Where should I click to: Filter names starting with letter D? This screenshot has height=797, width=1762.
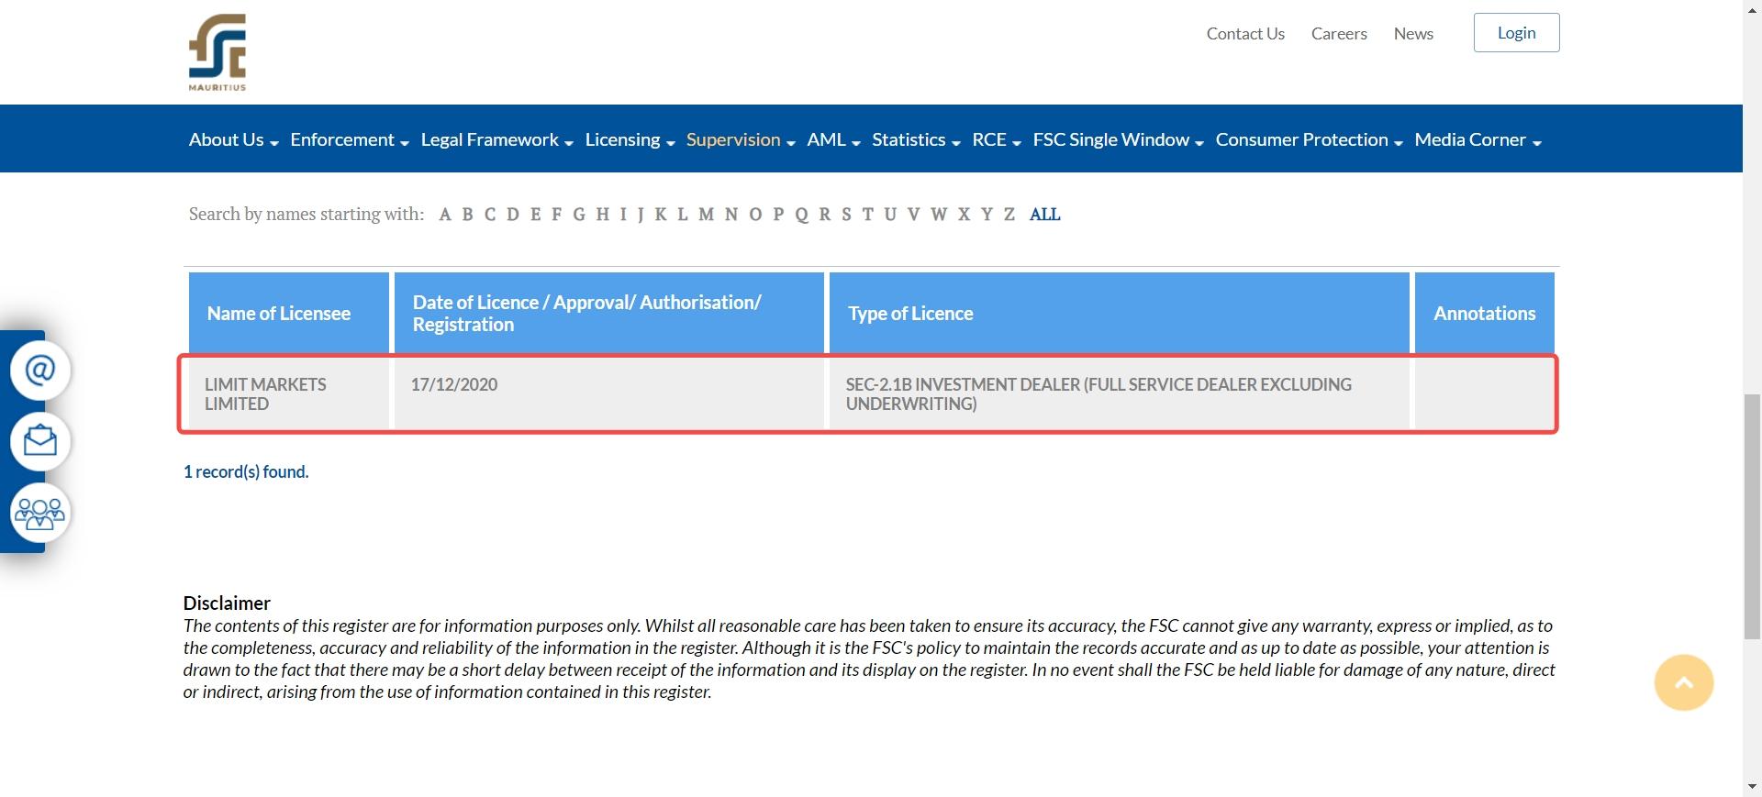coord(513,215)
